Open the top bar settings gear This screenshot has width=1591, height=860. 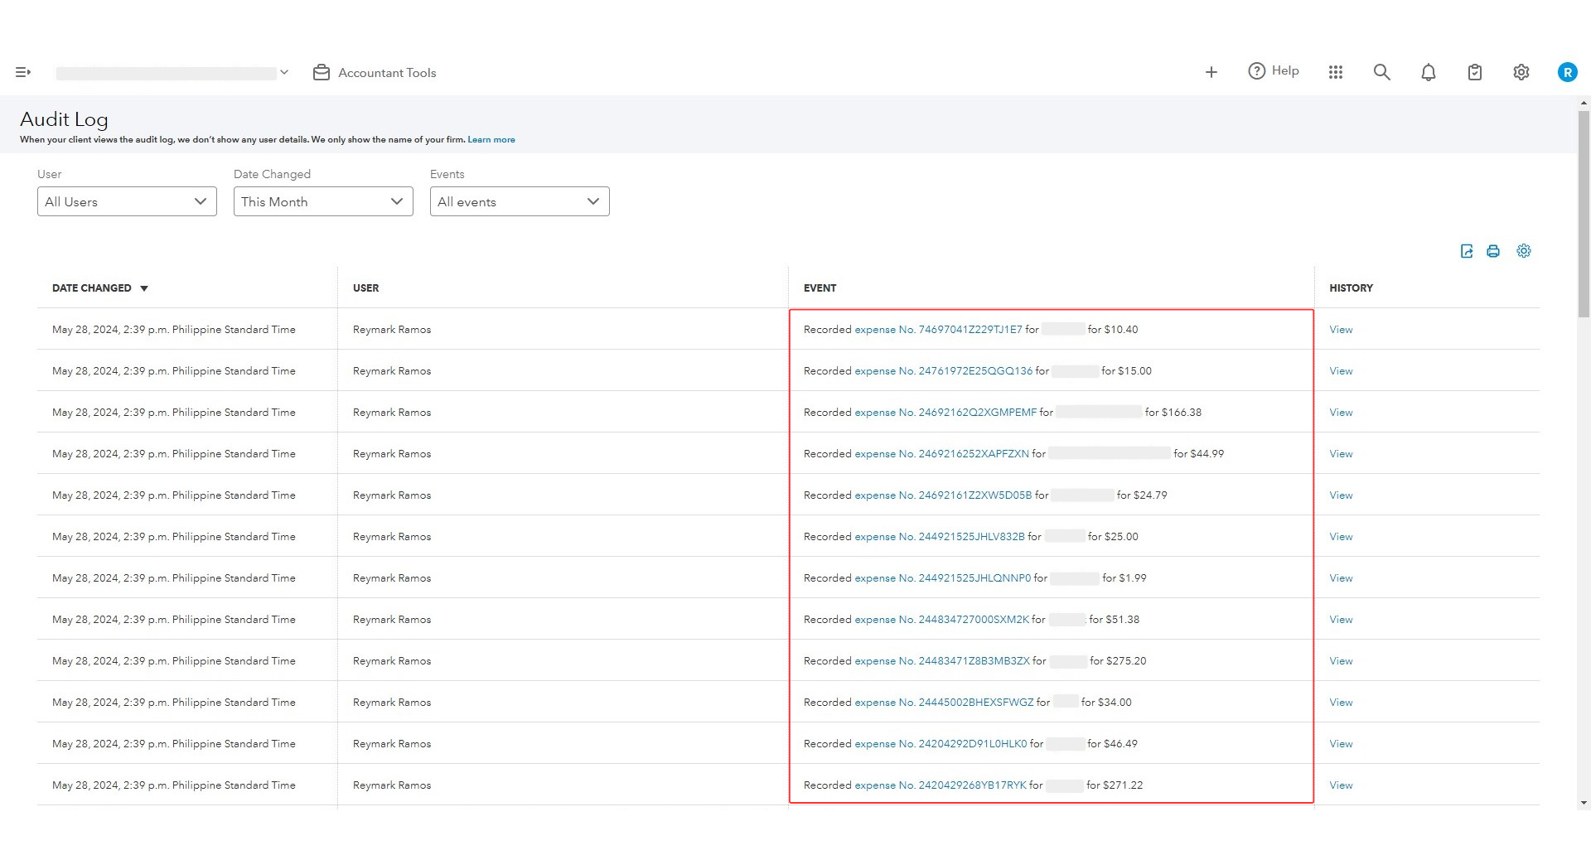point(1521,73)
